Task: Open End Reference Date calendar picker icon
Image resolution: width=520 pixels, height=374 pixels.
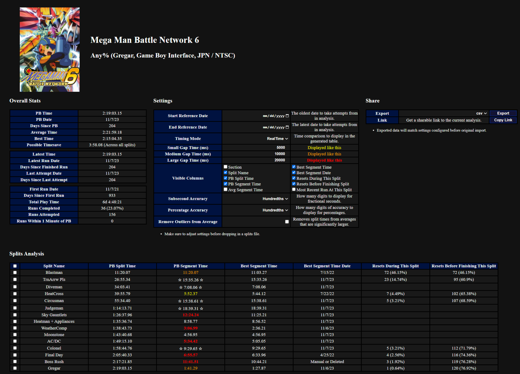Action: pyautogui.click(x=287, y=127)
